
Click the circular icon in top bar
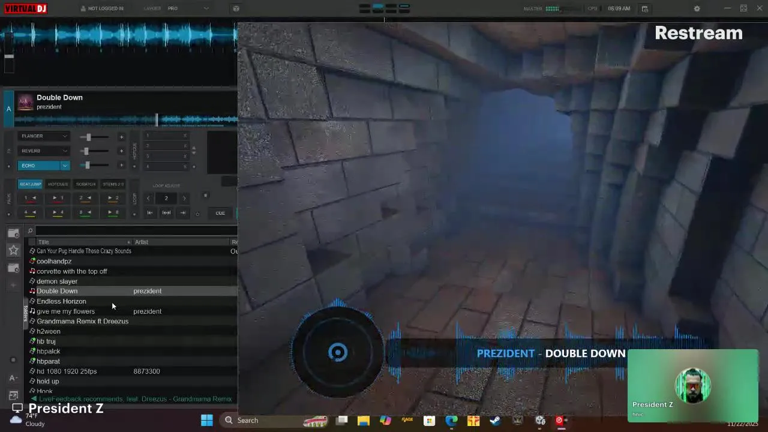236,8
